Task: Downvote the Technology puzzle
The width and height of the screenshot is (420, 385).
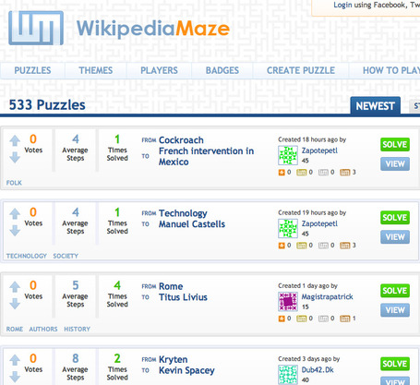Action: pyautogui.click(x=15, y=230)
